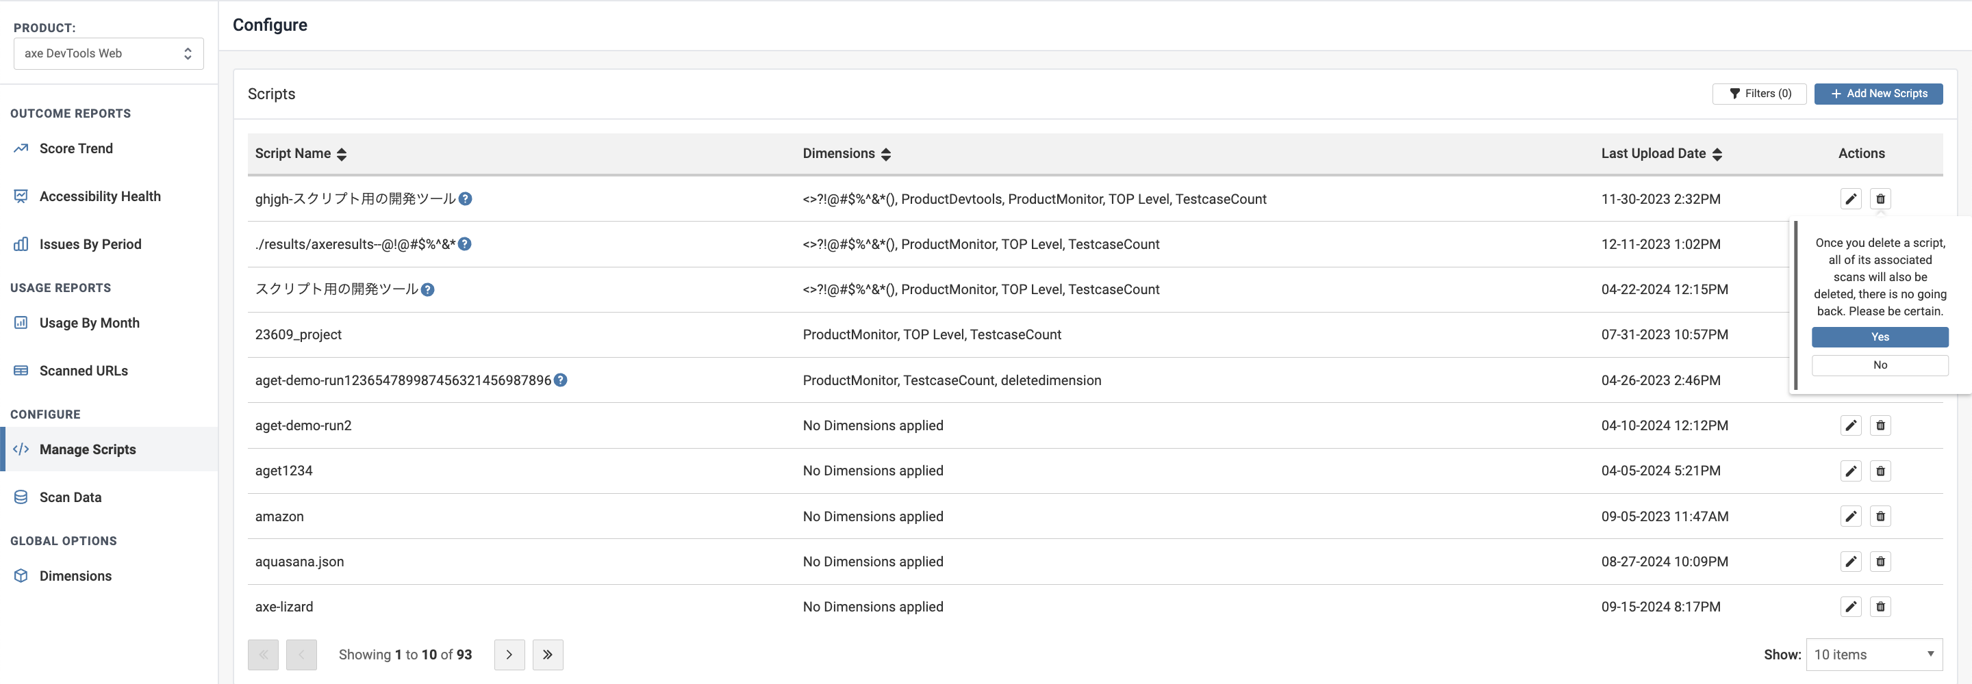Open Score Trend report in sidebar
The width and height of the screenshot is (1972, 684).
click(x=76, y=148)
